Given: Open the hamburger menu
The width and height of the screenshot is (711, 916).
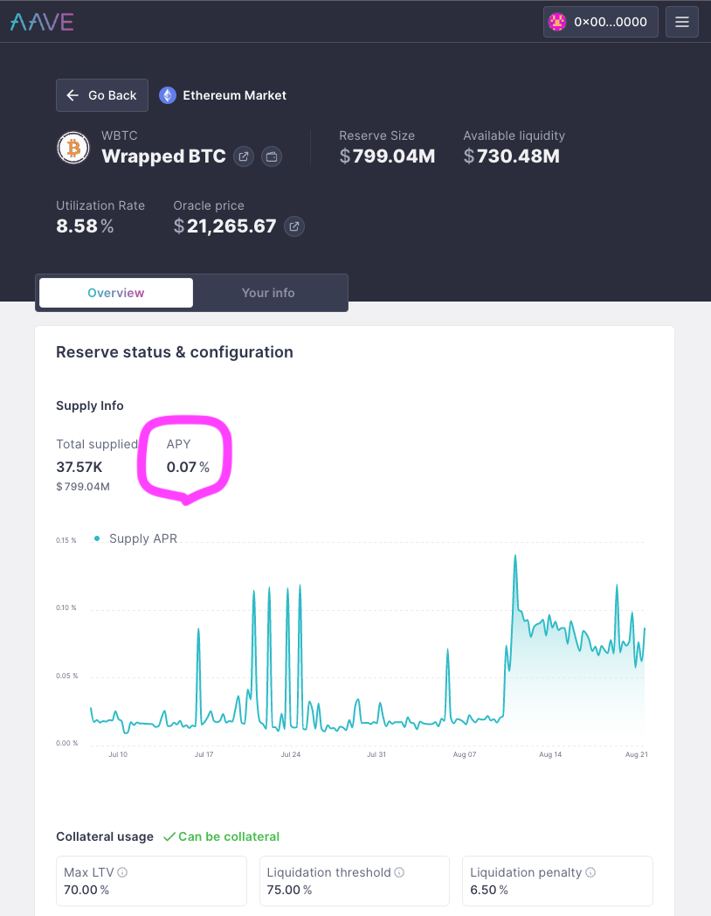Looking at the screenshot, I should coord(682,22).
